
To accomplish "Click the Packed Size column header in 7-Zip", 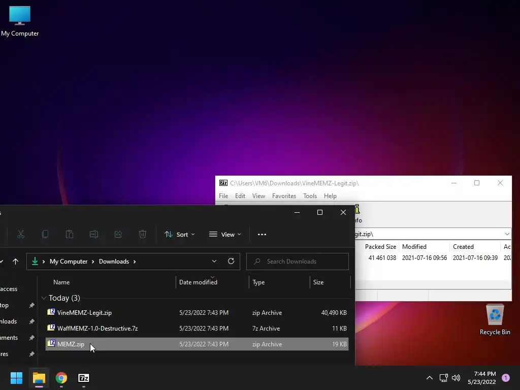I will point(380,247).
